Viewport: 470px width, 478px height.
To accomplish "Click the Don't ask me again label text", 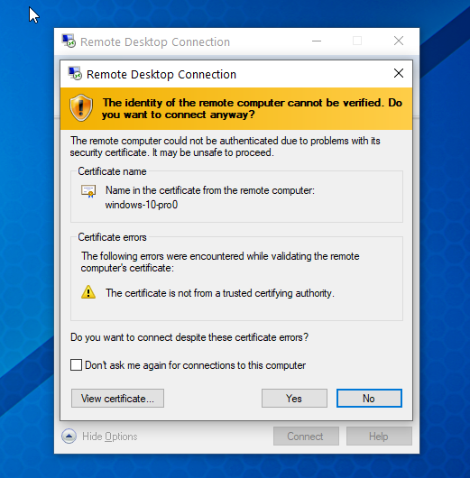I will pos(195,365).
